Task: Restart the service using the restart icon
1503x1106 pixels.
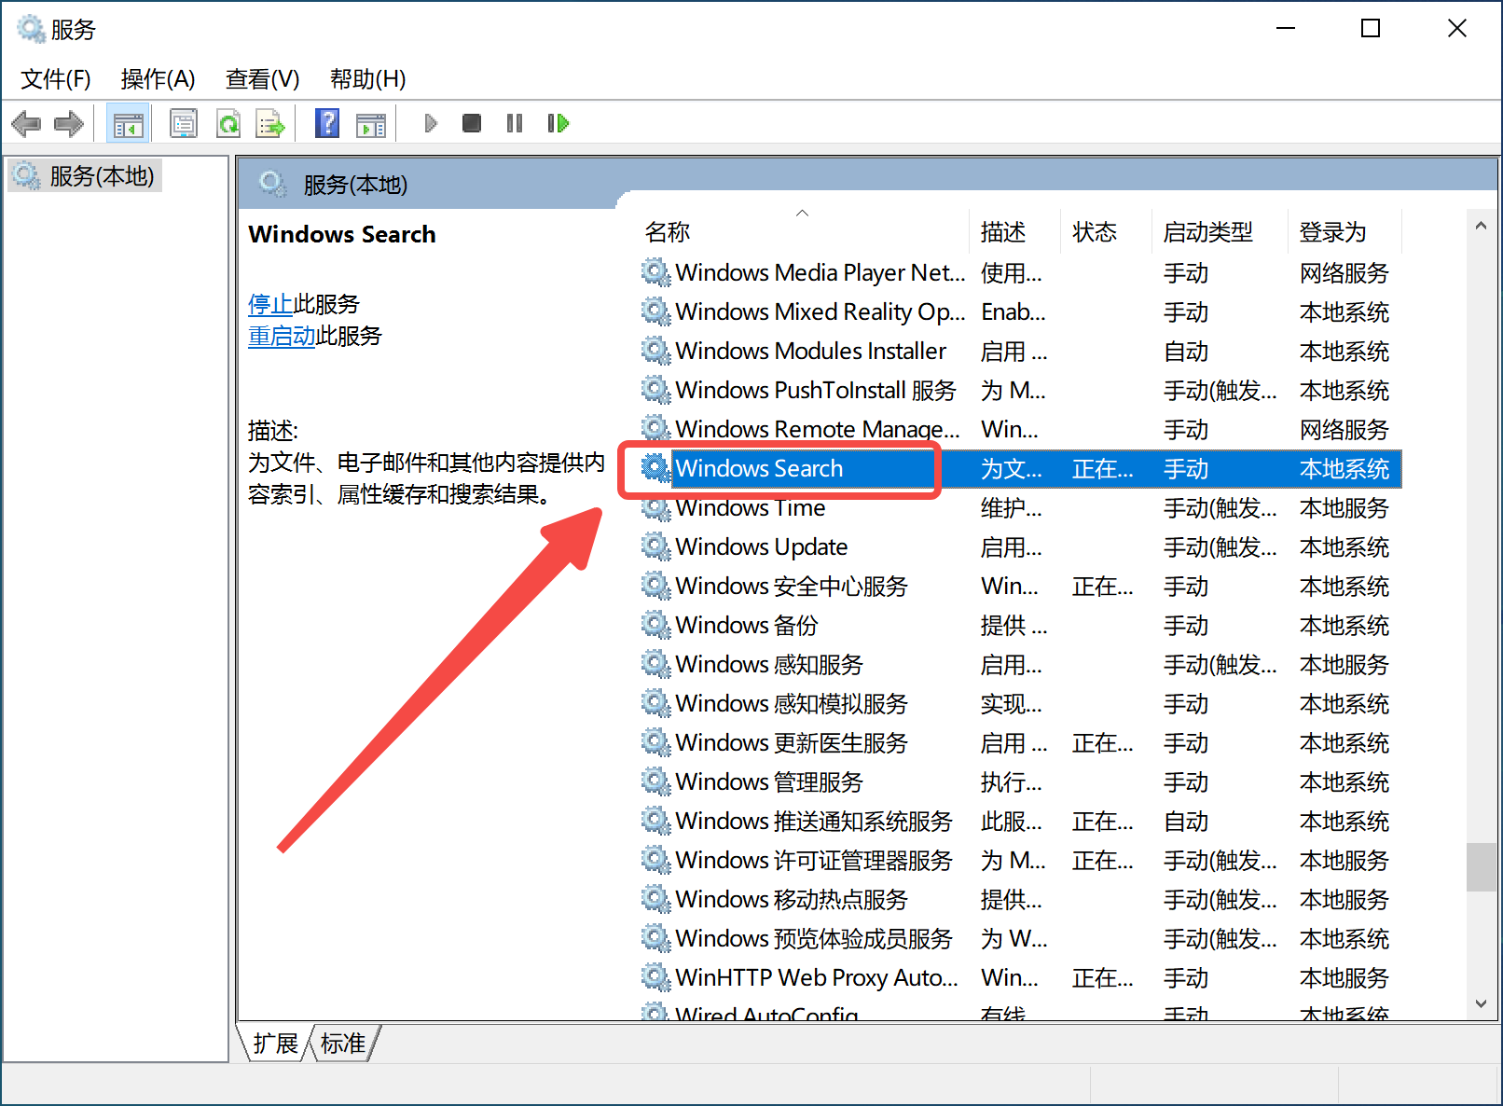Action: click(x=558, y=122)
